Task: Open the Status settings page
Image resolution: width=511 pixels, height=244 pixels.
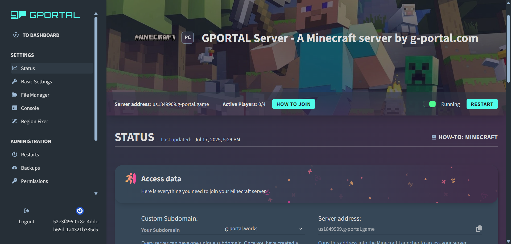Action: [52, 68]
